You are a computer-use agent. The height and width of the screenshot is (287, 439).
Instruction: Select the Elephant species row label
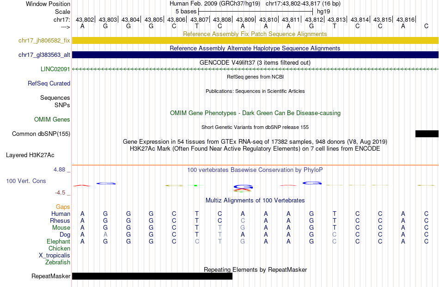59,241
